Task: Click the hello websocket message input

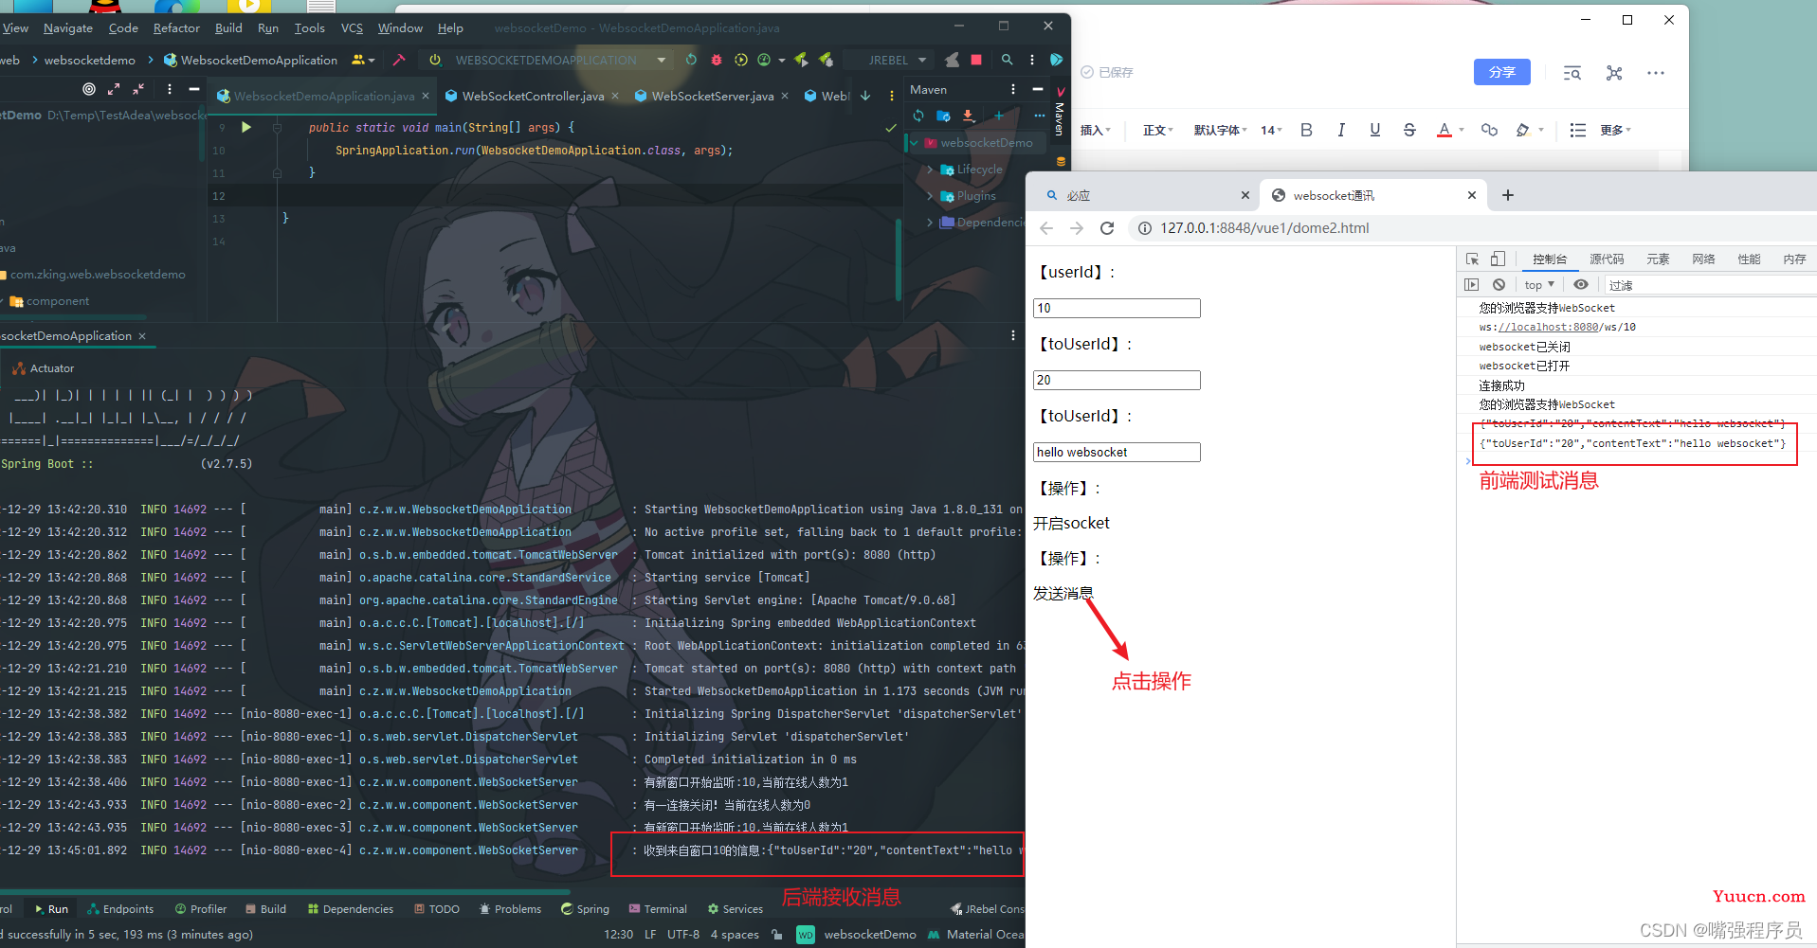Action: [1117, 452]
